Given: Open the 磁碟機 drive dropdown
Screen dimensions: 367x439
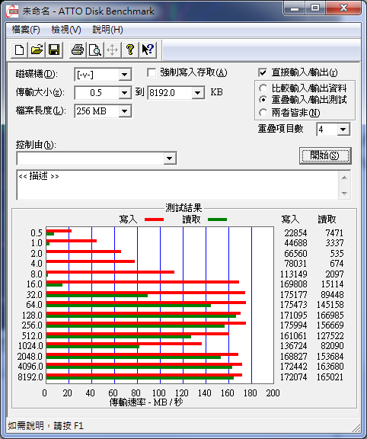Looking at the screenshot, I should click(124, 75).
